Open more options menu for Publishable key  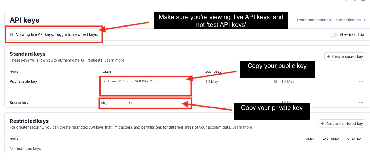pos(361,81)
